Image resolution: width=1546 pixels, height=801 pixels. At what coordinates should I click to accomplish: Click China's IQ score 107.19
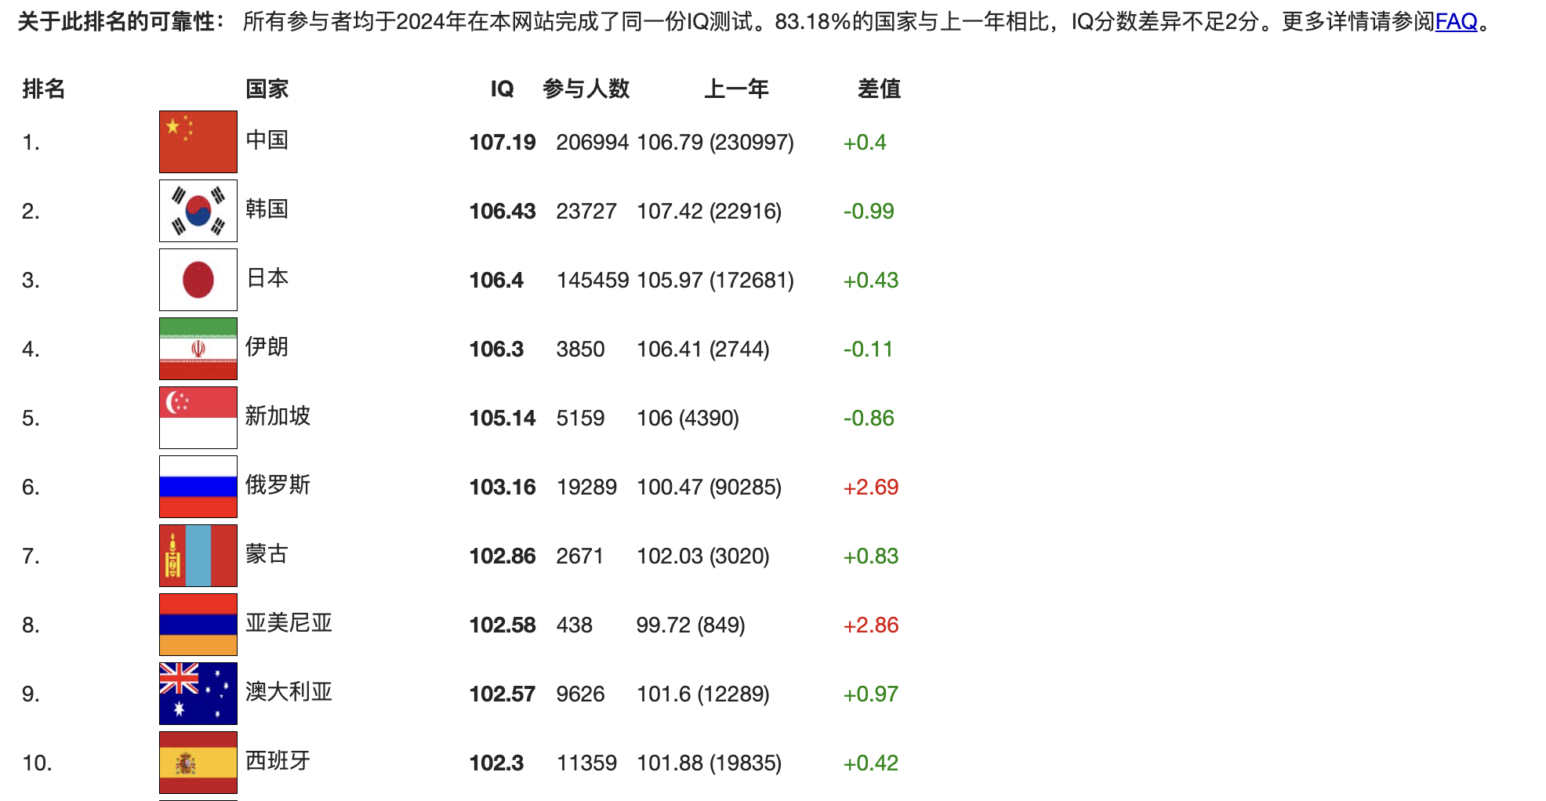(x=502, y=143)
